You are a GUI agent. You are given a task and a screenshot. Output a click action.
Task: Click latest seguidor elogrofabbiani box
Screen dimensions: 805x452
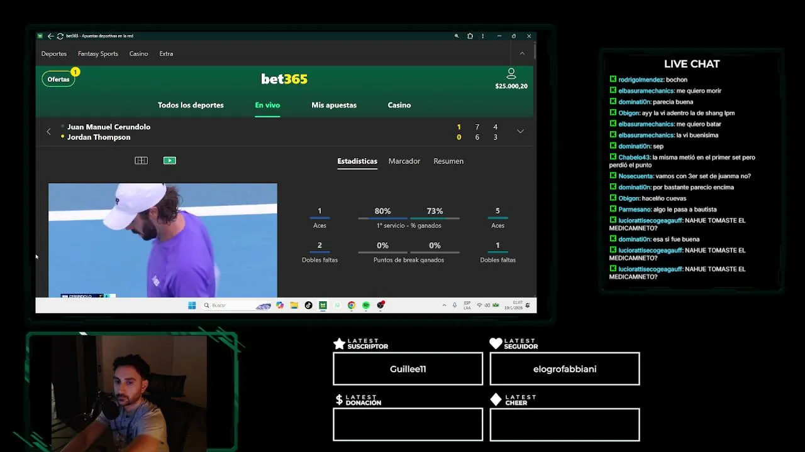click(565, 369)
